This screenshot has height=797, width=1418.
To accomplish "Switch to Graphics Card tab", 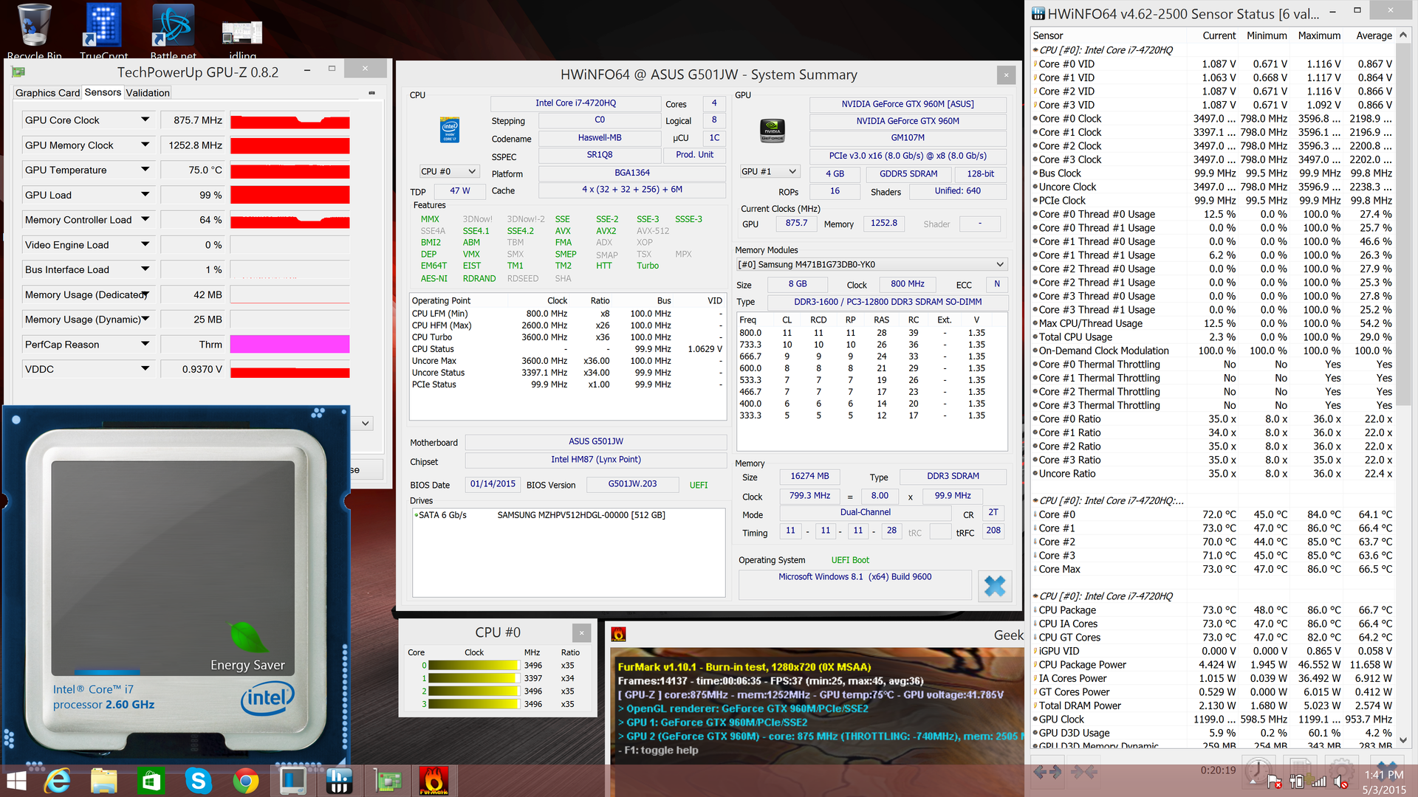I will click(x=47, y=93).
